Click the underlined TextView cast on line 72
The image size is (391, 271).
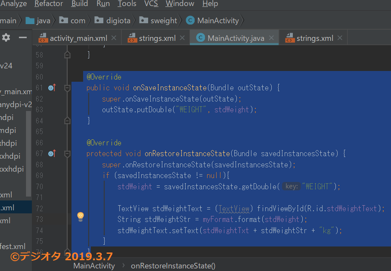234,209
